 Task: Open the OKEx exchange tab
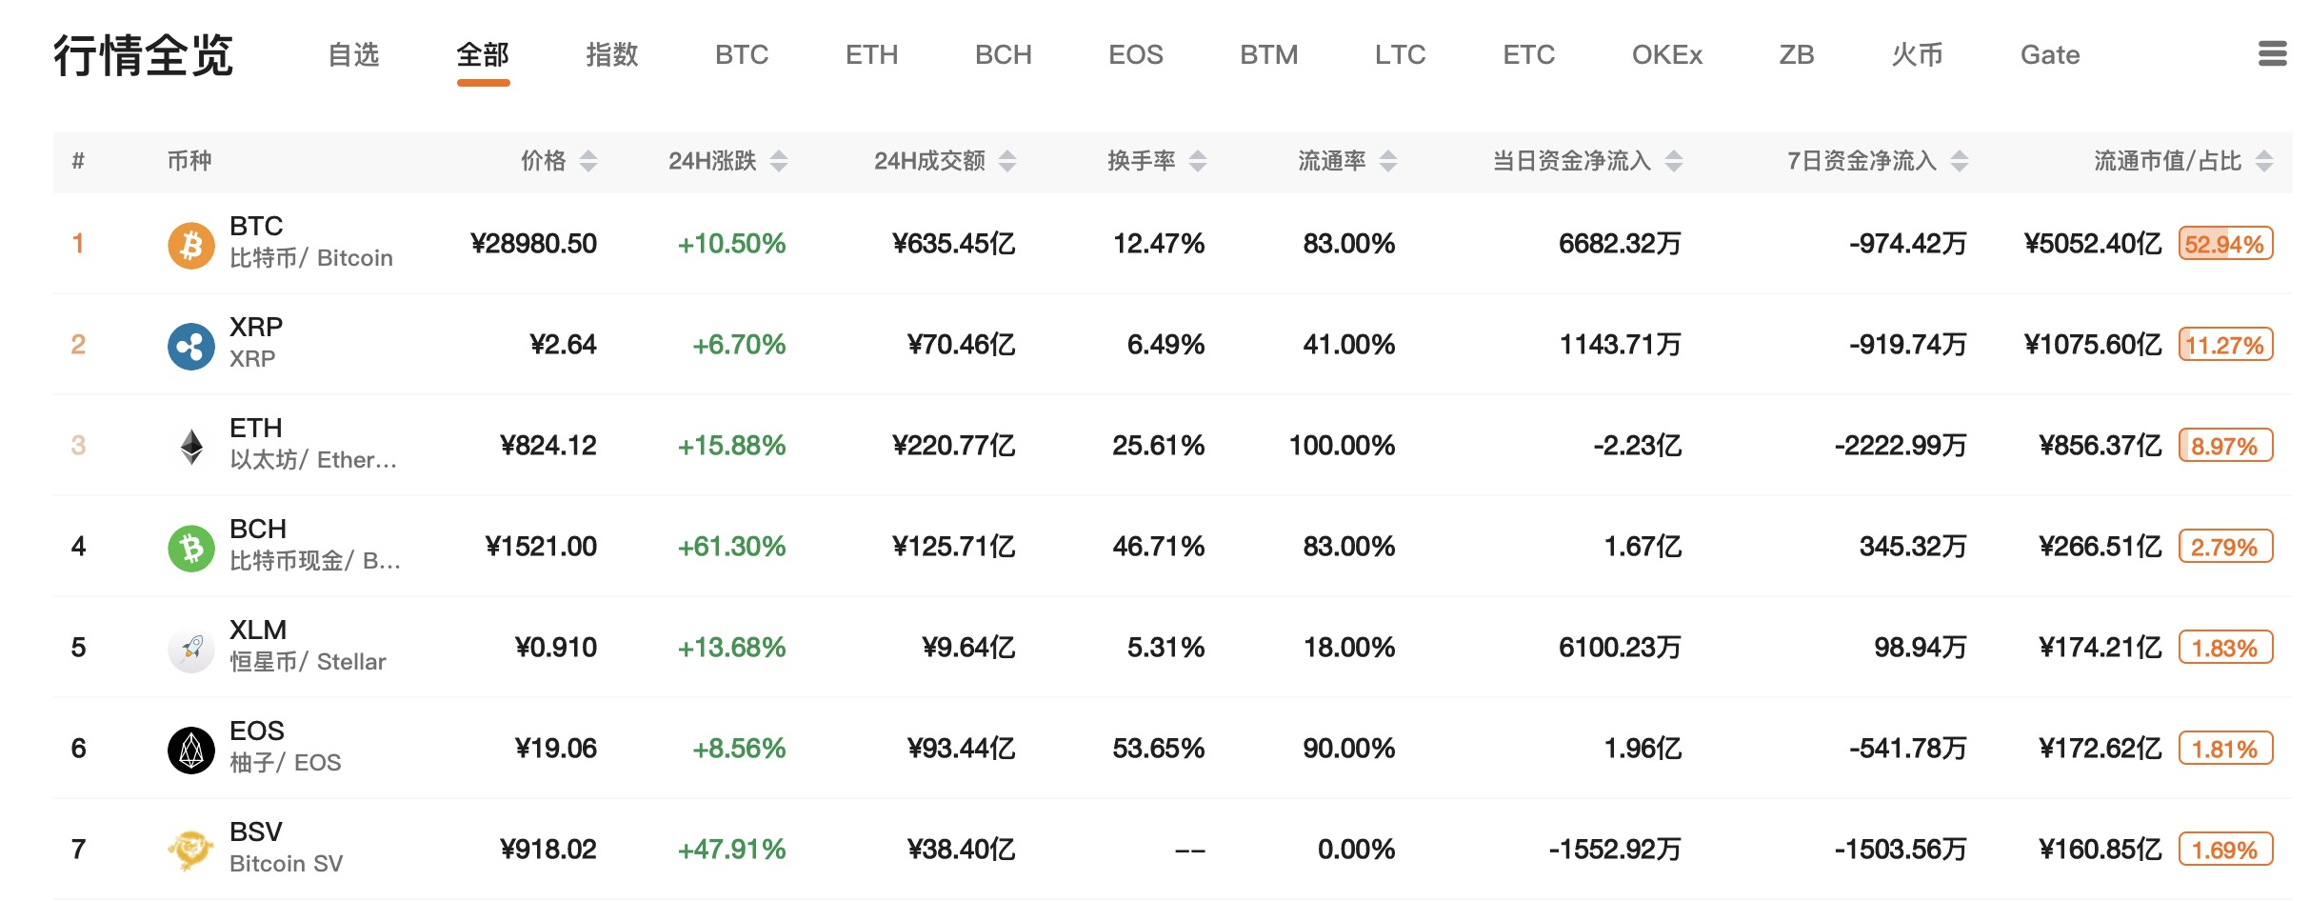(1666, 54)
